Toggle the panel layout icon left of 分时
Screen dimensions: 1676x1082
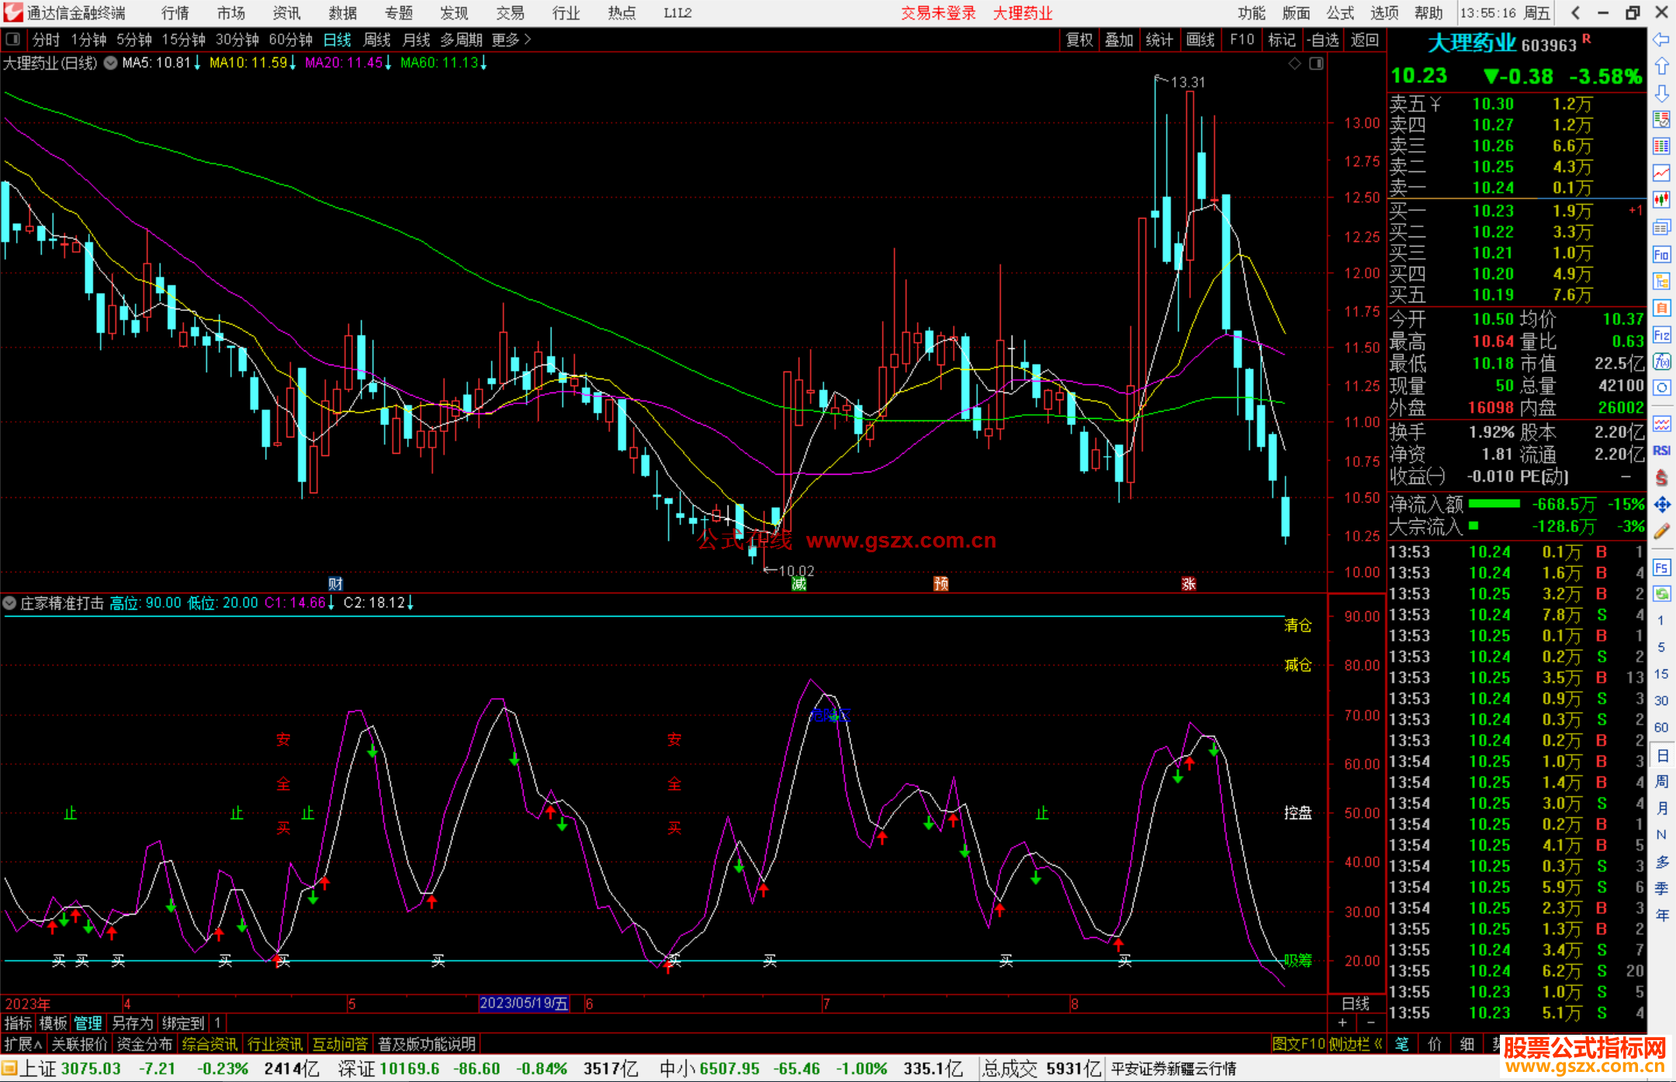coord(13,39)
